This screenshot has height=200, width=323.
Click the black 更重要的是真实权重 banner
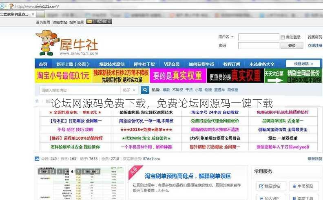coord(235,76)
